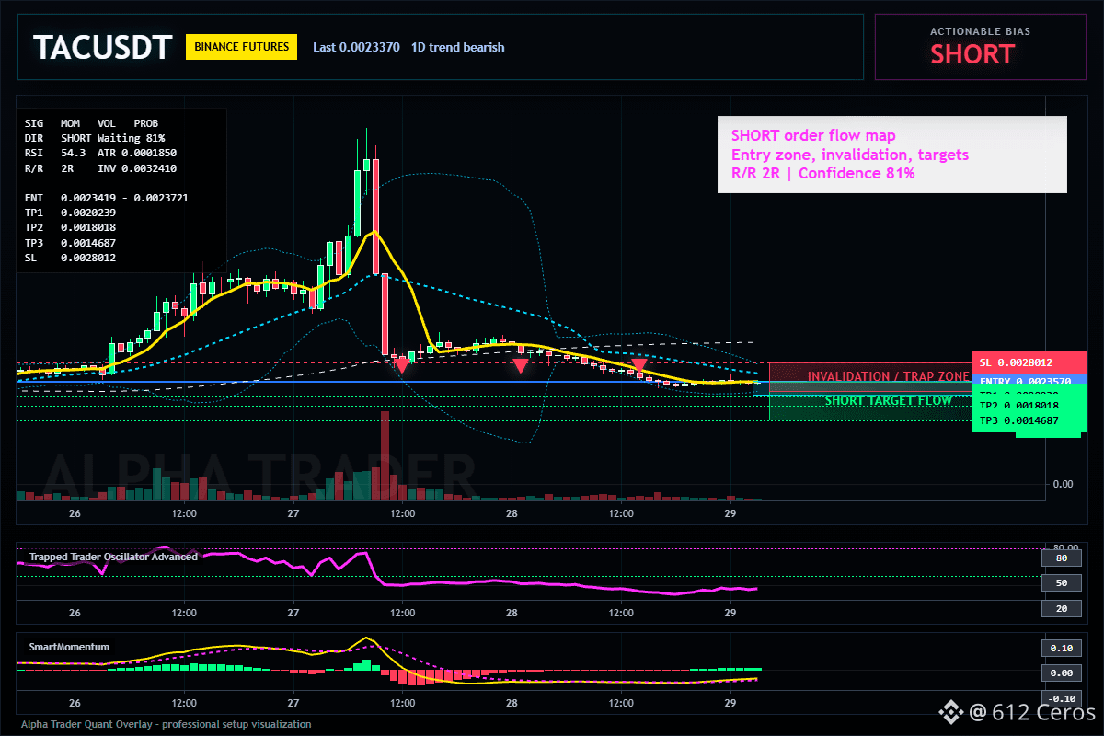Click the SHORT TARGET FLOW zone label
The image size is (1104, 736).
tap(888, 400)
